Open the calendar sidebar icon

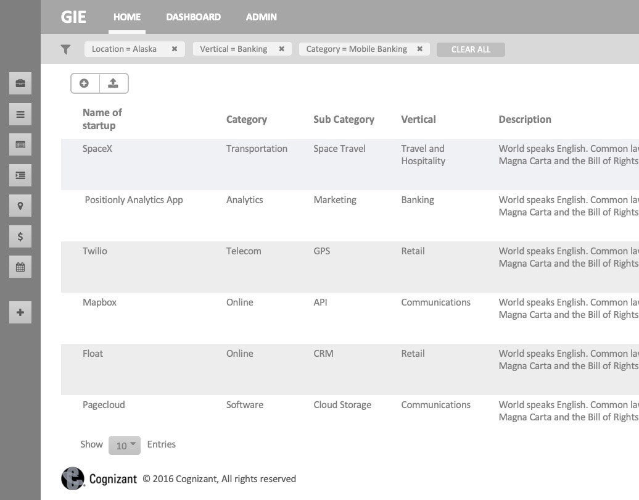[20, 267]
